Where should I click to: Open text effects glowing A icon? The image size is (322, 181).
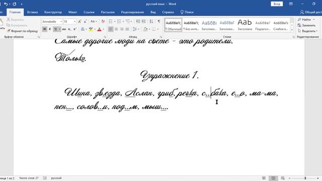(x=83, y=29)
